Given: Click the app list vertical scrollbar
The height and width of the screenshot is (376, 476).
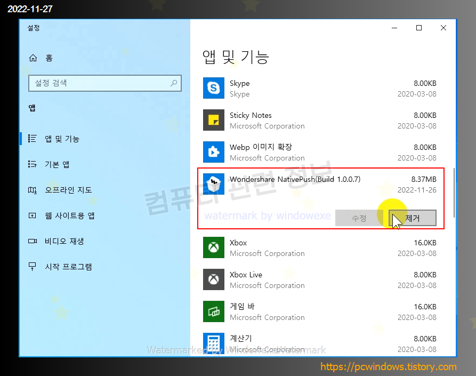Looking at the screenshot, I should (x=454, y=193).
